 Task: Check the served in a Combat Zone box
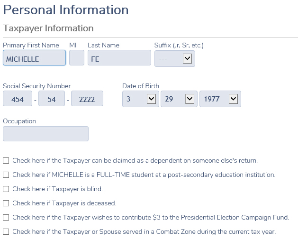pyautogui.click(x=6, y=232)
